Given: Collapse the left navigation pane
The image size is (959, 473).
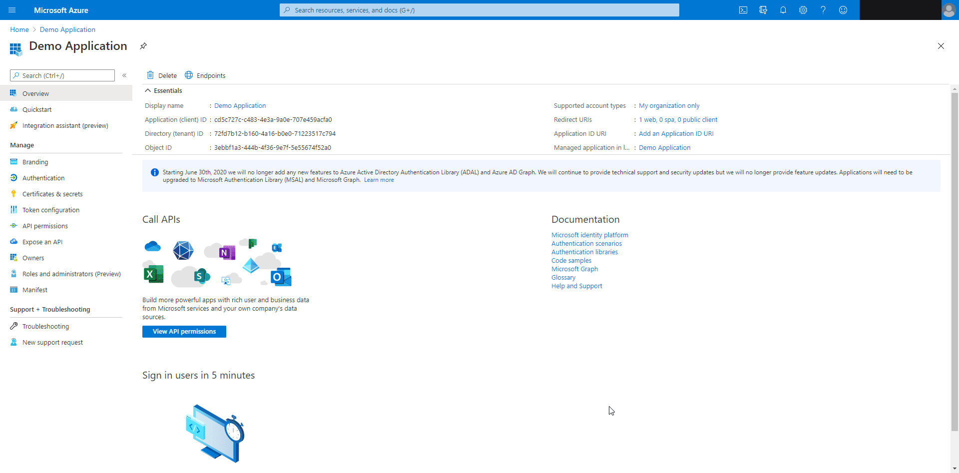Looking at the screenshot, I should [124, 75].
